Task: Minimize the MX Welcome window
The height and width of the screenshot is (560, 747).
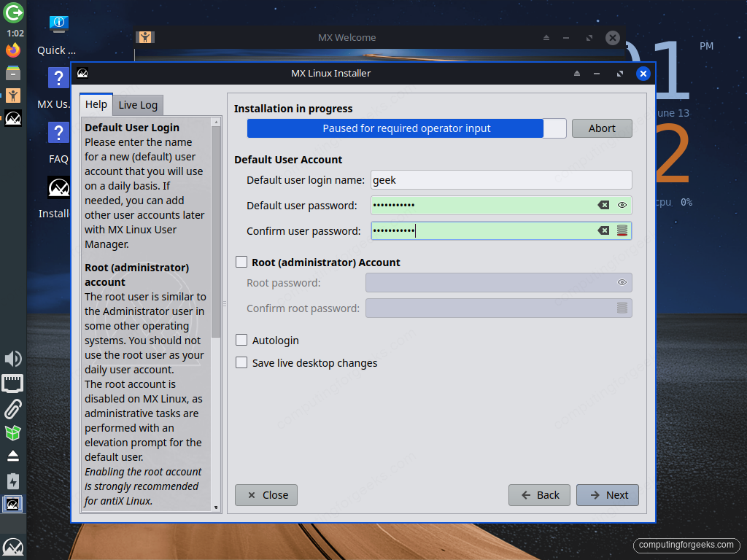Action: 566,38
